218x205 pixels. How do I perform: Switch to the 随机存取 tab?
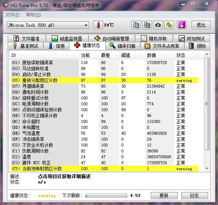(x=154, y=39)
